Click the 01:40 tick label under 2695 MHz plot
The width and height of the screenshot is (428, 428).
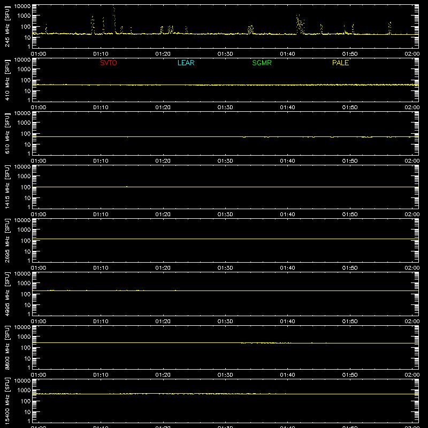(287, 268)
